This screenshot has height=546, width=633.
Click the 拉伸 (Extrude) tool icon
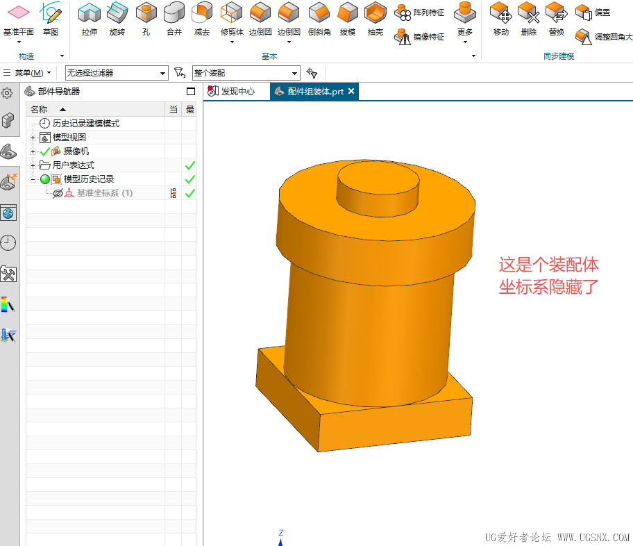pyautogui.click(x=89, y=14)
